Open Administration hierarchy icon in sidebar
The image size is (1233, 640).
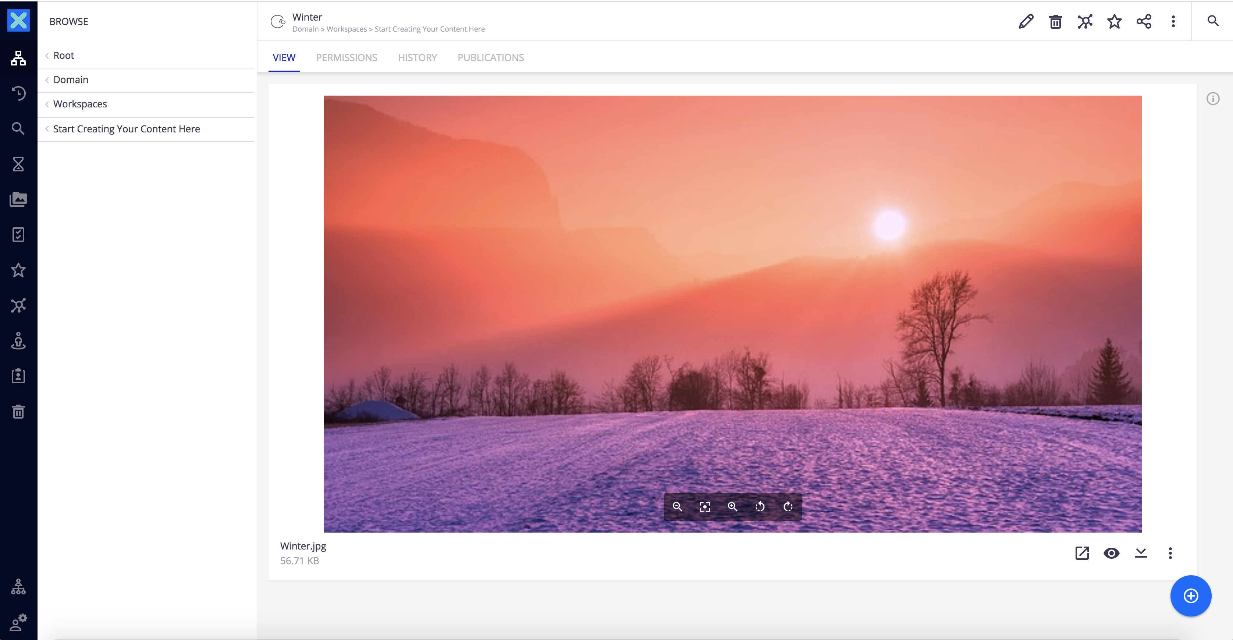pyautogui.click(x=18, y=587)
